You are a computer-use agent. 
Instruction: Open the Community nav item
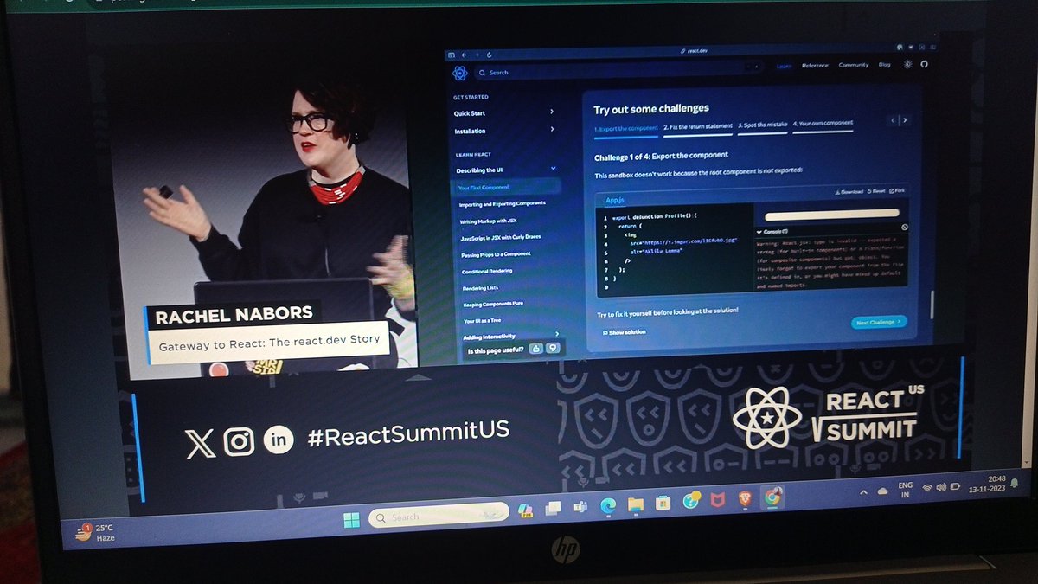(x=853, y=65)
